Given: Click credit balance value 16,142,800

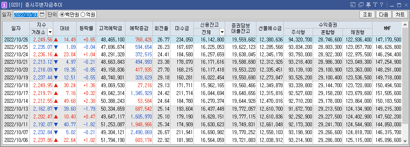Looking at the screenshot, I should 213,39.
